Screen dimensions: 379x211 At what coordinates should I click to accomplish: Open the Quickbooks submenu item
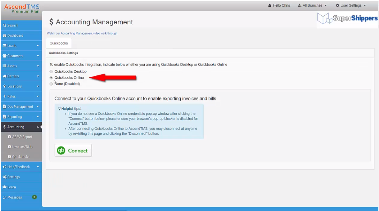21,157
